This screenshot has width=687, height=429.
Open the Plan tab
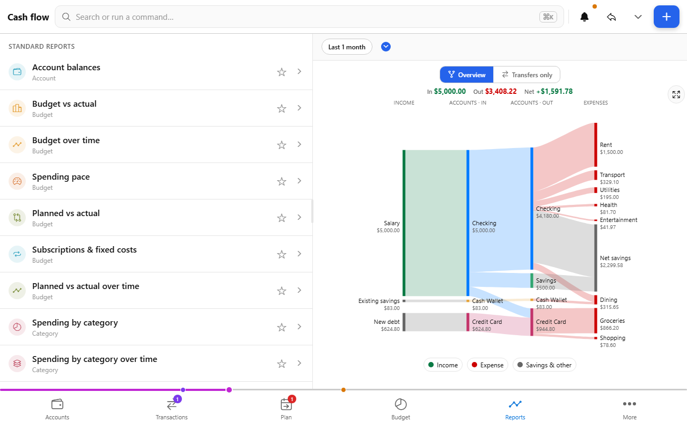[x=286, y=409]
